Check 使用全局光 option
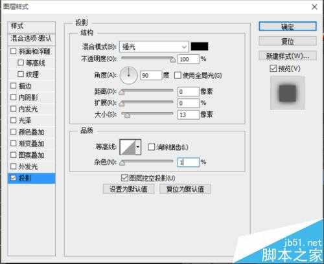 [x=178, y=76]
